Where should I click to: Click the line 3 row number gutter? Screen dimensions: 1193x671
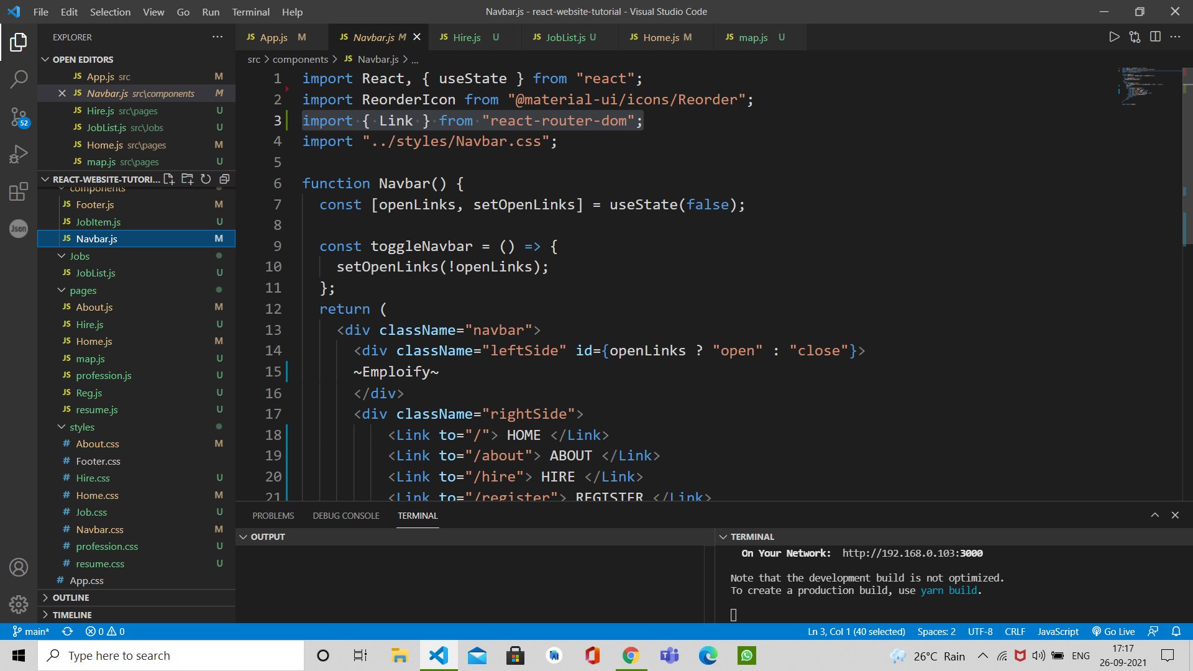tap(277, 120)
